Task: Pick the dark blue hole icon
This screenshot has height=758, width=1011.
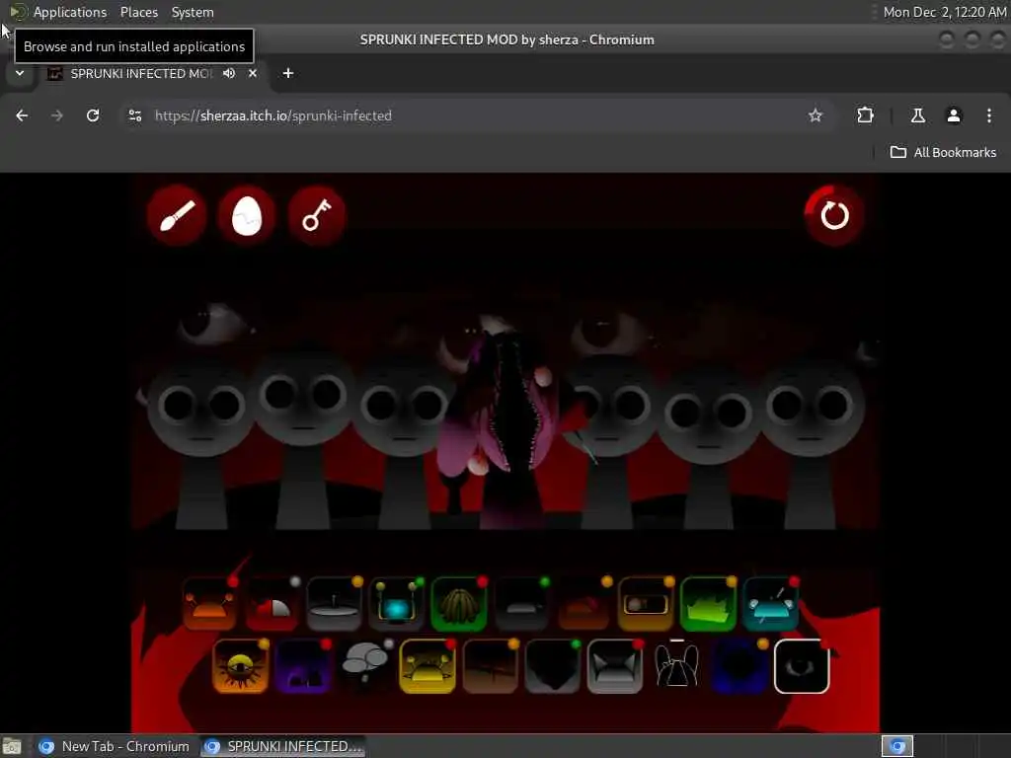Action: (739, 666)
